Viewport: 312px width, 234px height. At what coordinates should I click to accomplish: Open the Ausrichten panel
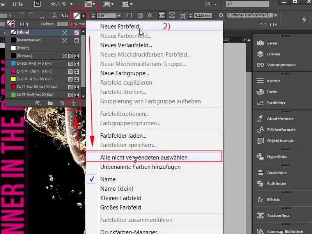pyautogui.click(x=277, y=172)
